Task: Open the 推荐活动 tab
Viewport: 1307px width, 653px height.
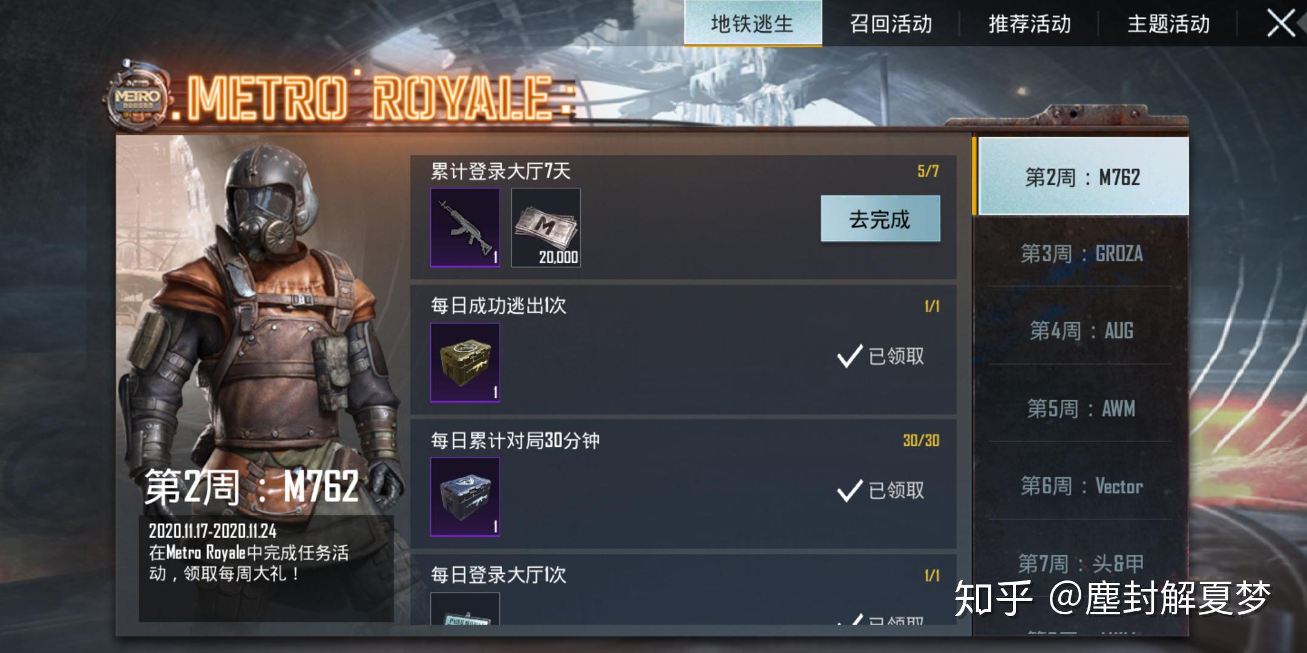Action: 1029,24
